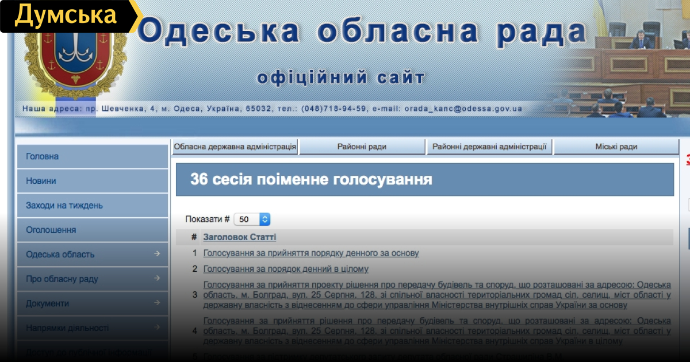The height and width of the screenshot is (362, 690).
Task: Open the third voting link, ending за основу
Action: 437,295
